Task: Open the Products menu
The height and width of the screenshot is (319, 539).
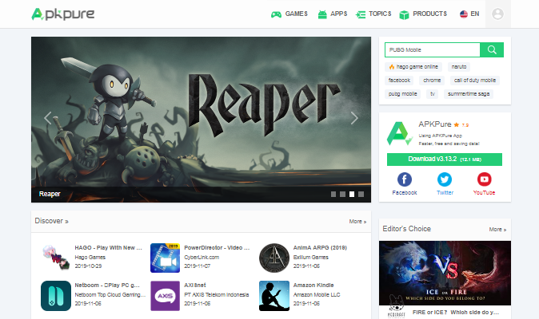Action: (429, 14)
